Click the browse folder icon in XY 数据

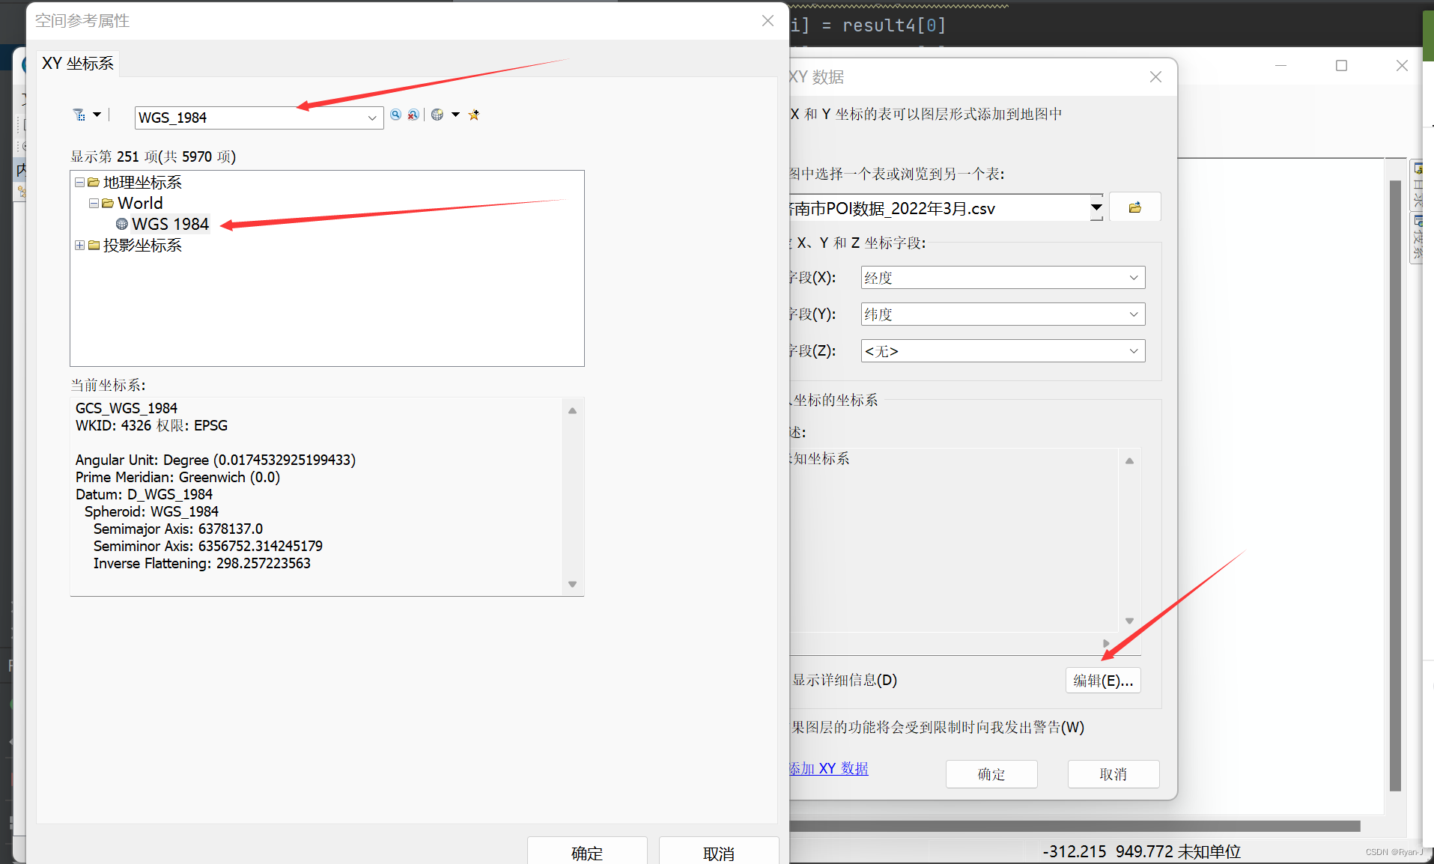1135,207
